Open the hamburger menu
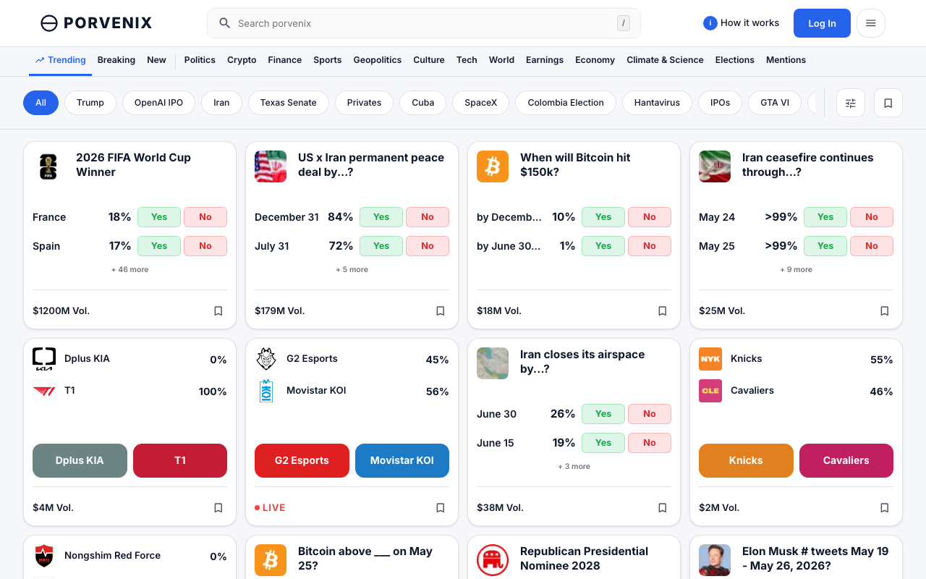Screen dimensions: 926x579 [x=871, y=23]
